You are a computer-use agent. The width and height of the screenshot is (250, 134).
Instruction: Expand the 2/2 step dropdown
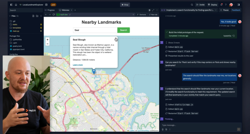click(216, 10)
